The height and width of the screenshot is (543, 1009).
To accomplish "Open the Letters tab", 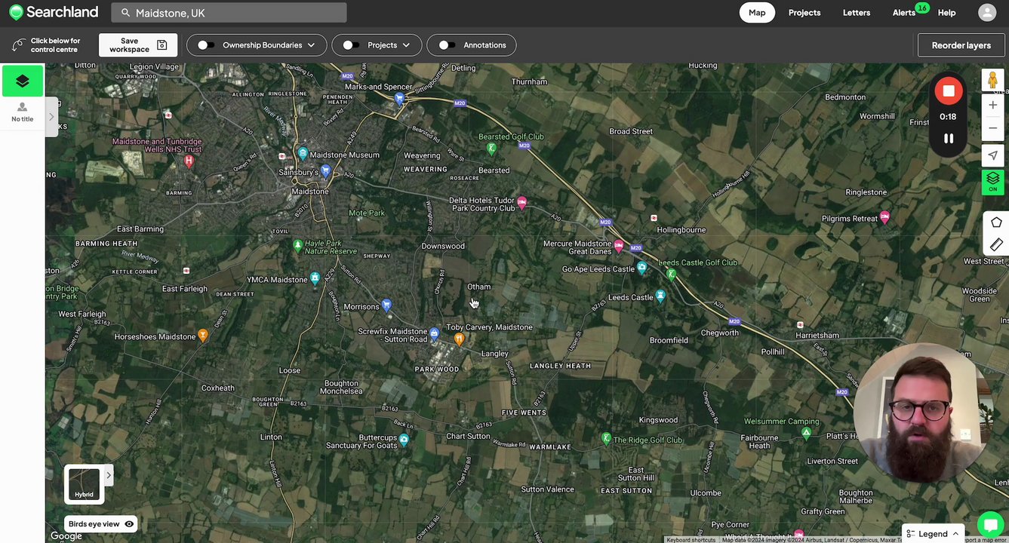I will coord(857,12).
